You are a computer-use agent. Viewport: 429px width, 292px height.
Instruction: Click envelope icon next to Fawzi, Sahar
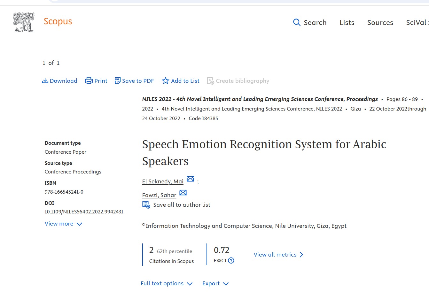pos(183,193)
